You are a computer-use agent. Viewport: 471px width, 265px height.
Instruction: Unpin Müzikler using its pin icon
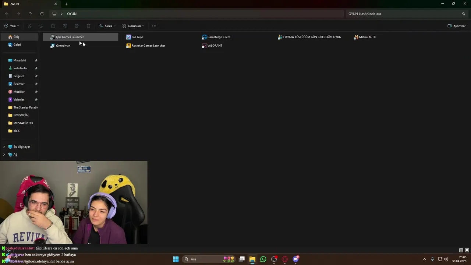pos(36,92)
